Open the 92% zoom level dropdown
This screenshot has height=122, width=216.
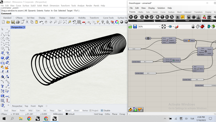click(x=160, y=27)
